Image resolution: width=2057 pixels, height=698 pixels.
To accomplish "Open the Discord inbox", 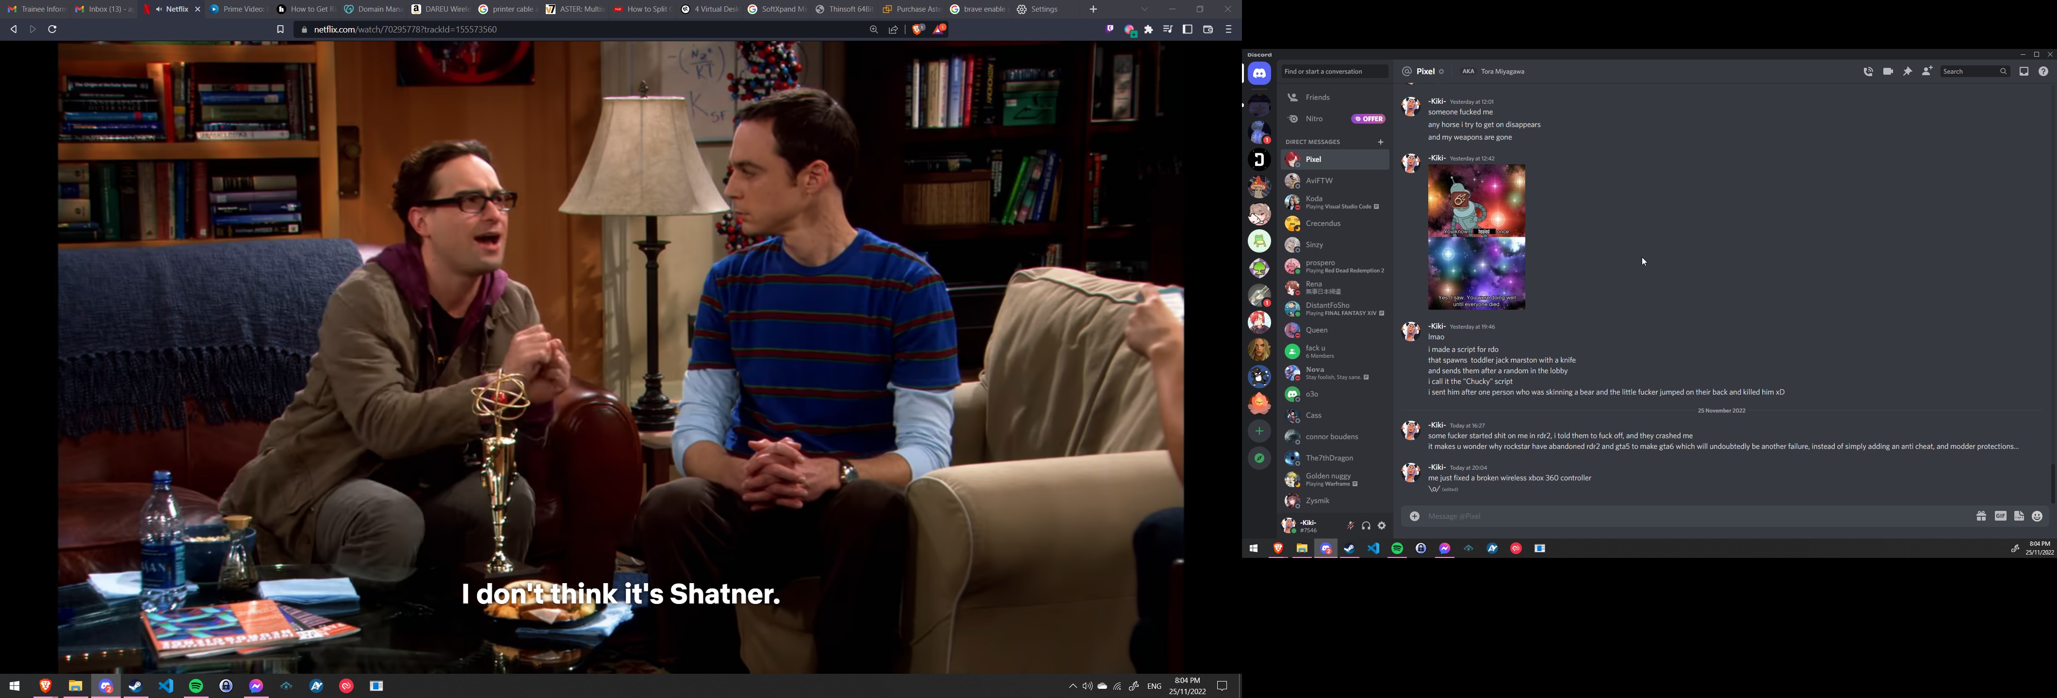I will pyautogui.click(x=2024, y=72).
